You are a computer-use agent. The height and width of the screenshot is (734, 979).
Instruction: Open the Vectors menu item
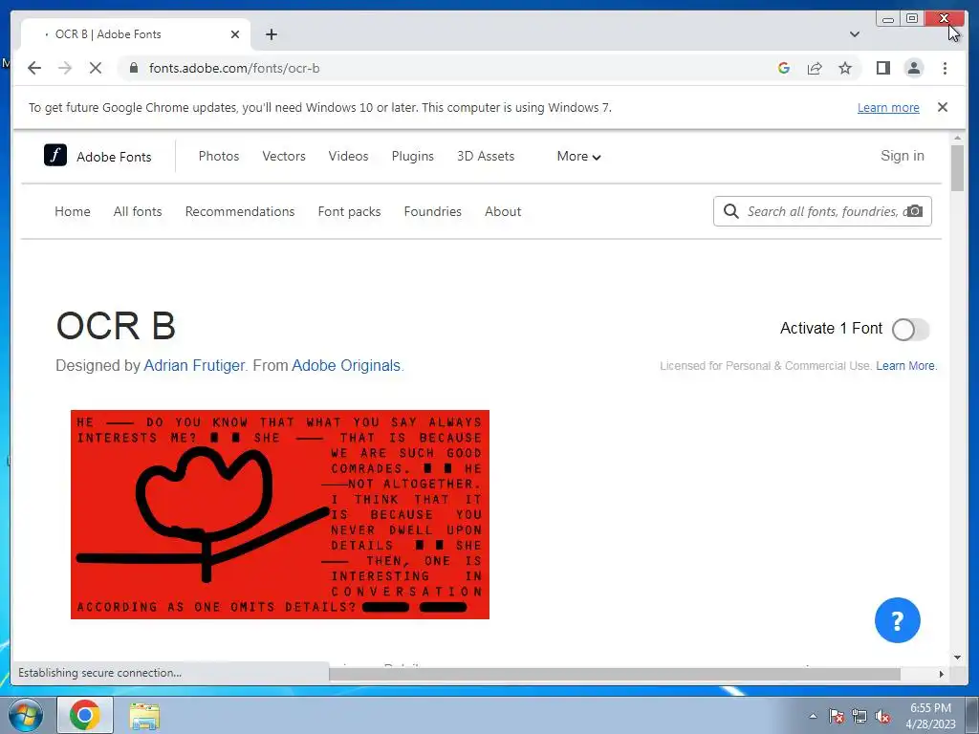pyautogui.click(x=283, y=156)
